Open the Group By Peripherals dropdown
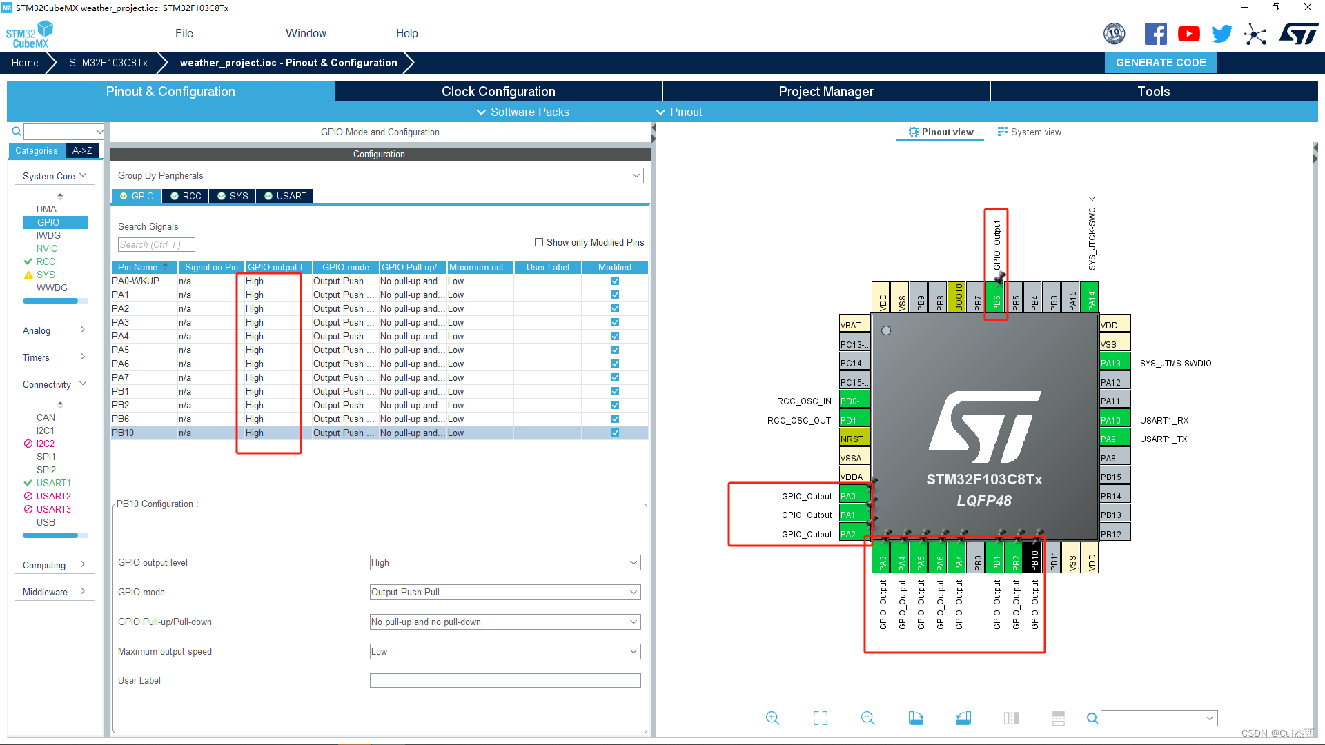The width and height of the screenshot is (1325, 745). (x=380, y=176)
